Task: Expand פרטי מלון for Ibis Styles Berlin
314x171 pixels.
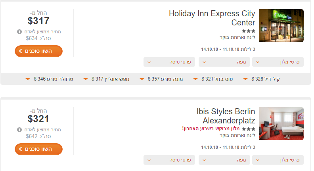Action: (x=278, y=160)
